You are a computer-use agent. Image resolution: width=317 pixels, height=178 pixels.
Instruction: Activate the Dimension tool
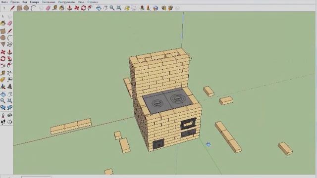(10, 73)
